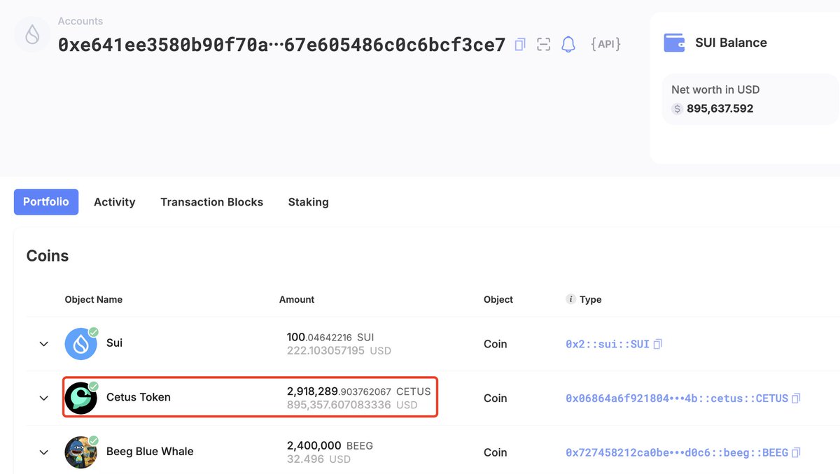The image size is (840, 474).
Task: Click the dollar sign icon near net worth
Action: coord(677,109)
